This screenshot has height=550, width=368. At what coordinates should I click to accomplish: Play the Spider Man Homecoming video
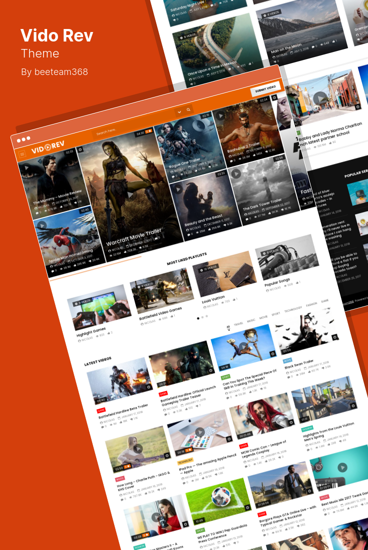pos(42,225)
